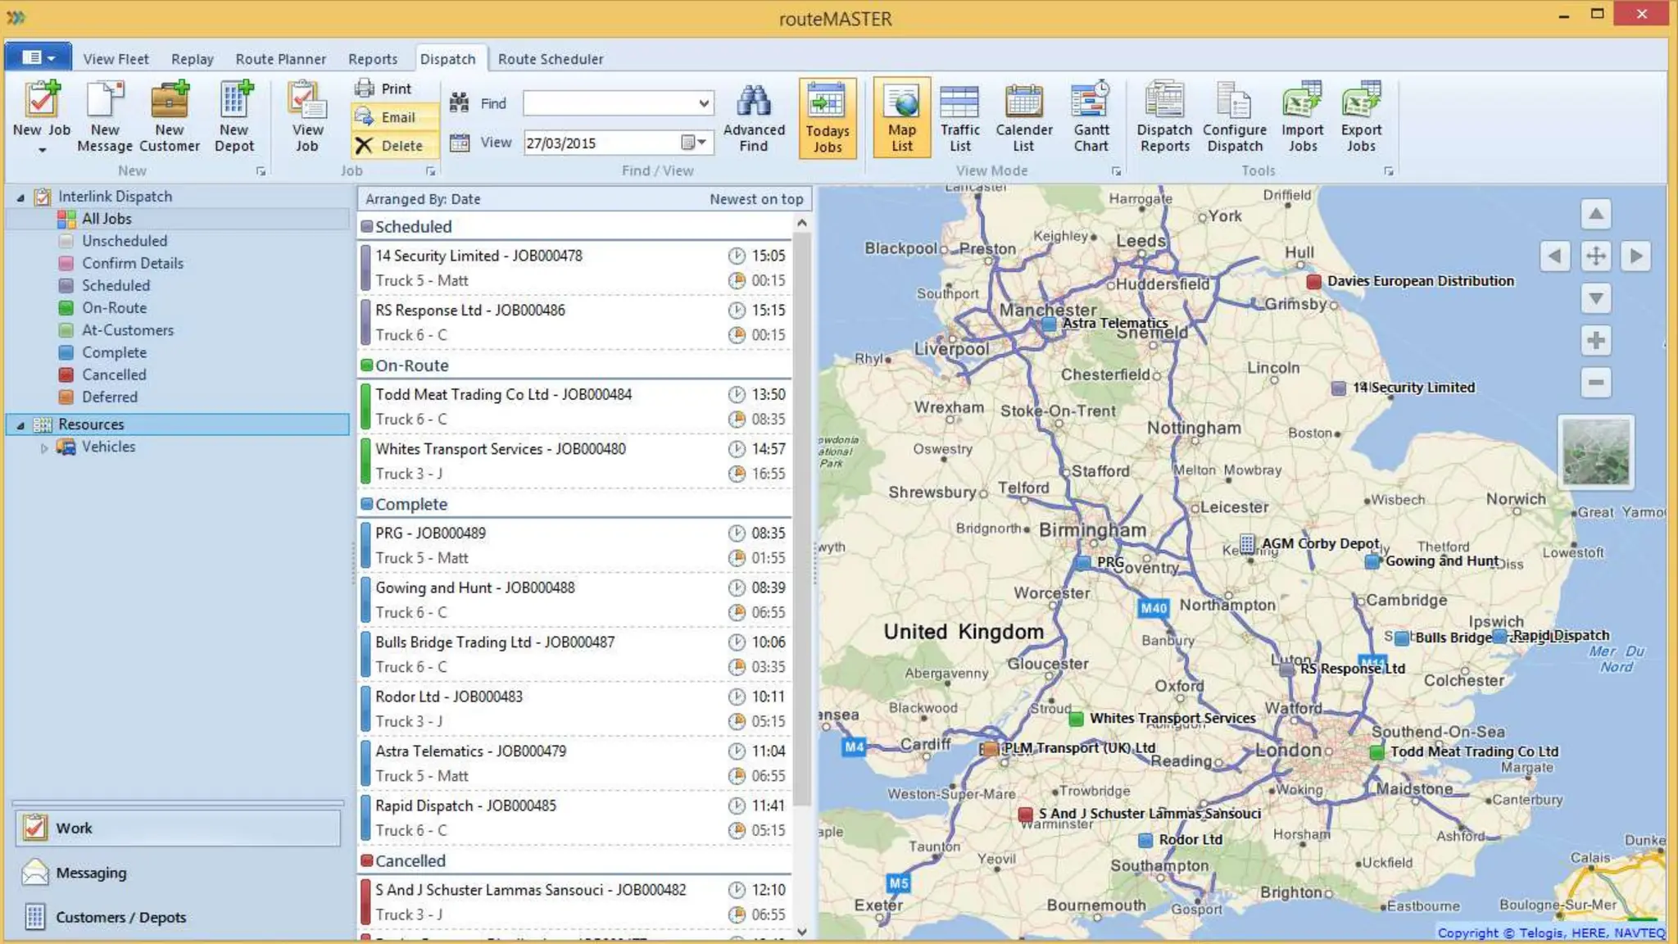
Task: Zoom in on the map with plus button
Action: (x=1595, y=341)
